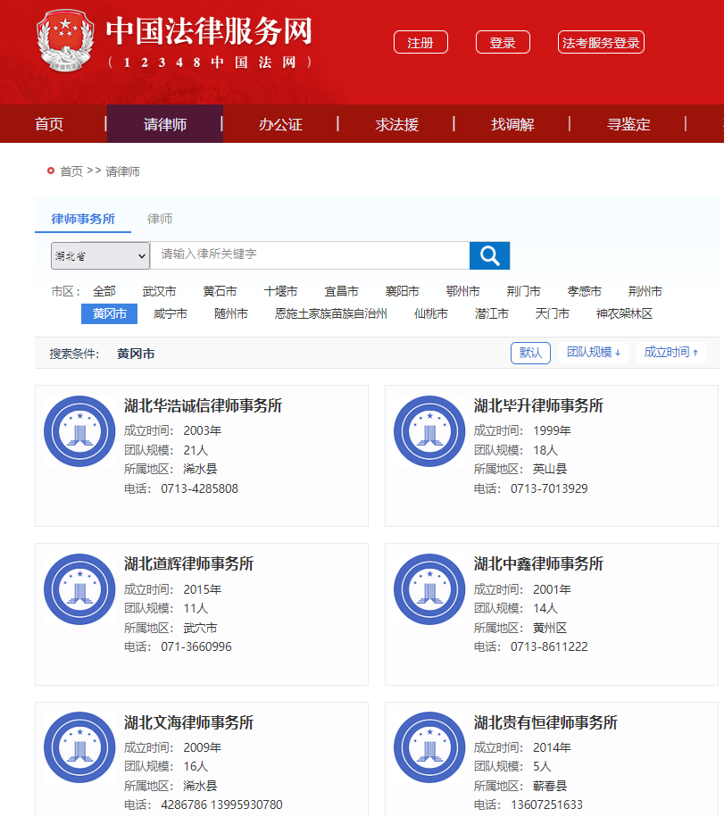Sort results by 团队规模
724x817 pixels.
click(x=594, y=353)
